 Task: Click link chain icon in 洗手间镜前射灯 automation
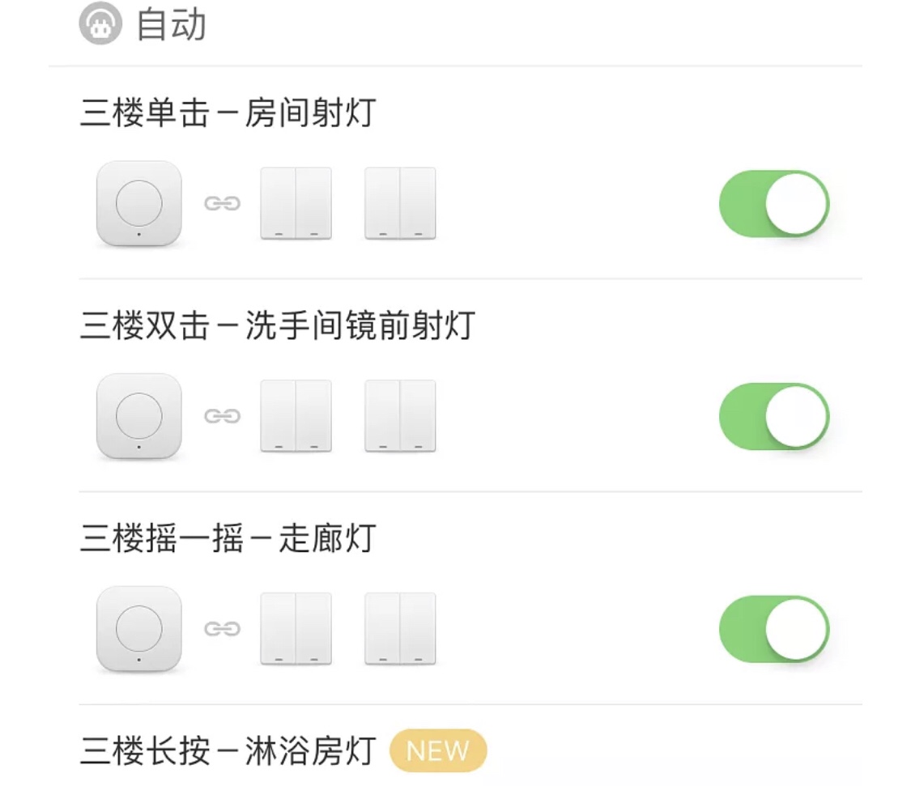click(222, 416)
